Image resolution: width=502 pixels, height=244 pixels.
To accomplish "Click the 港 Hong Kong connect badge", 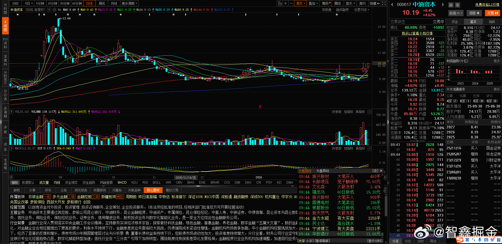I will point(457,5).
